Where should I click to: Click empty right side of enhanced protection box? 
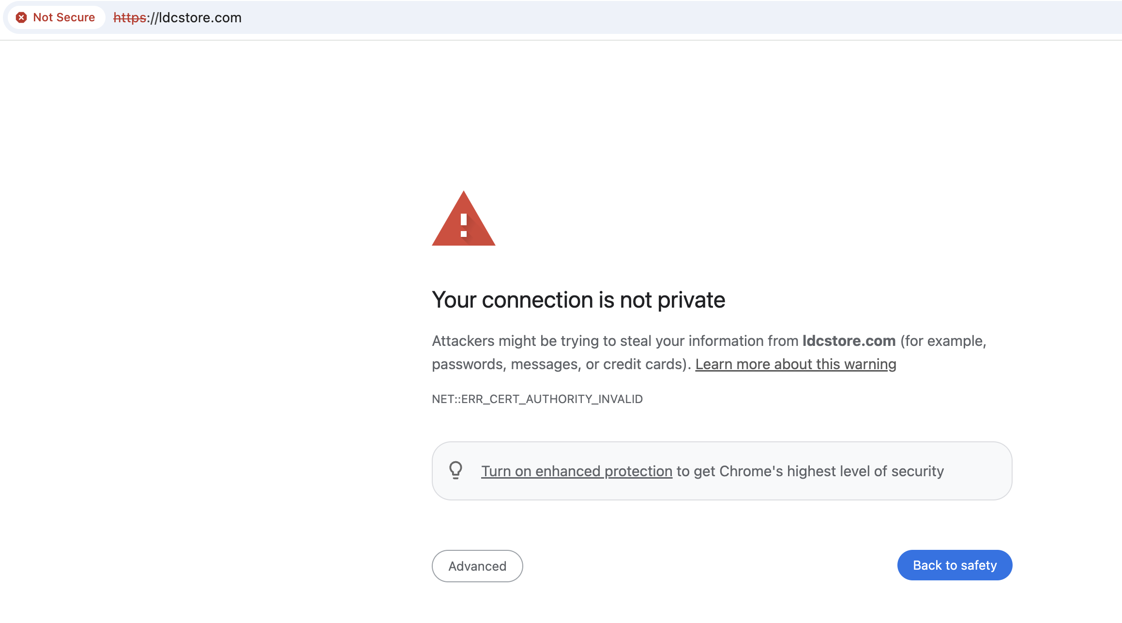[x=977, y=471]
